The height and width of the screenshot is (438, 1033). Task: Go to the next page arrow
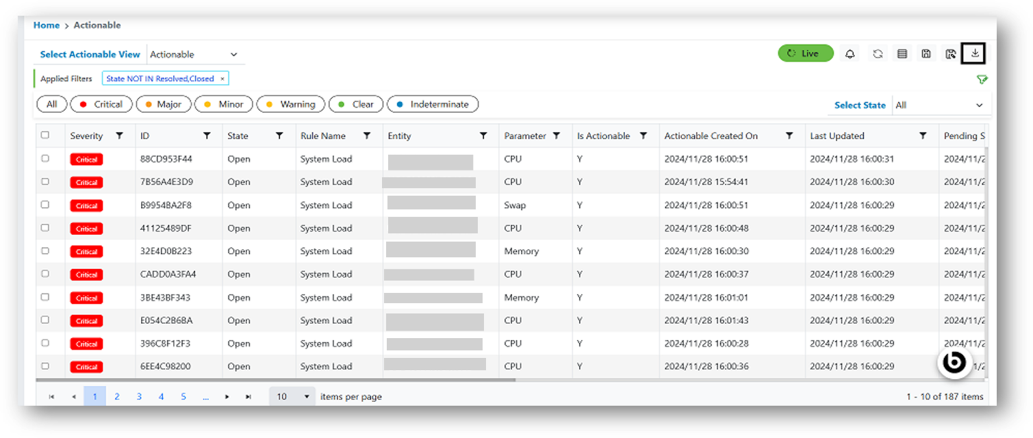click(x=227, y=396)
